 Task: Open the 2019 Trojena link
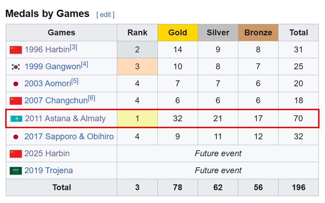(49, 171)
